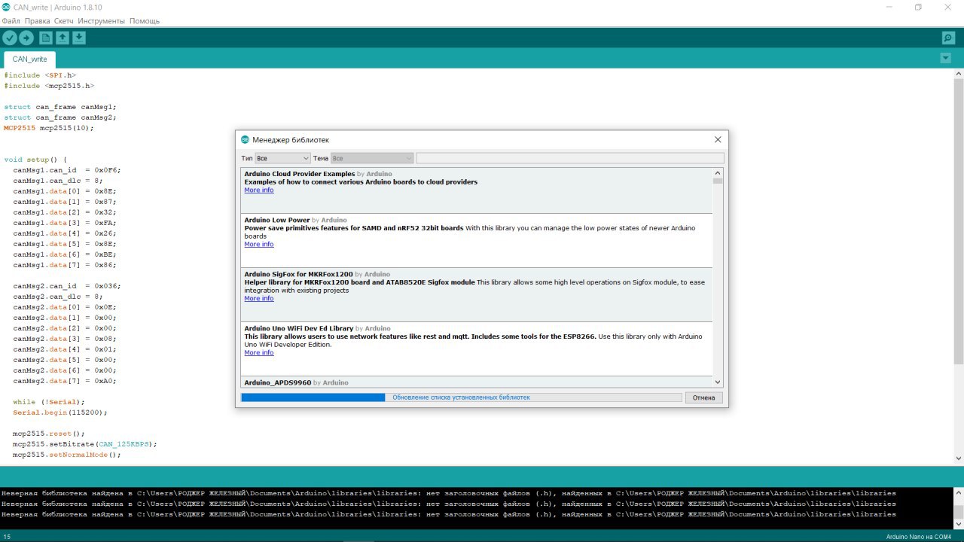
Task: Click the Arduino icon in the Менеджер библиотек title
Action: pyautogui.click(x=245, y=139)
